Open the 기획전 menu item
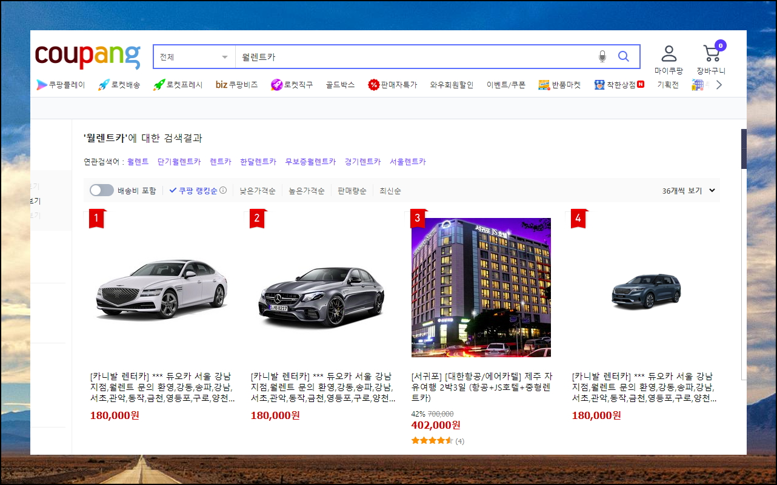The width and height of the screenshot is (777, 485). click(668, 85)
